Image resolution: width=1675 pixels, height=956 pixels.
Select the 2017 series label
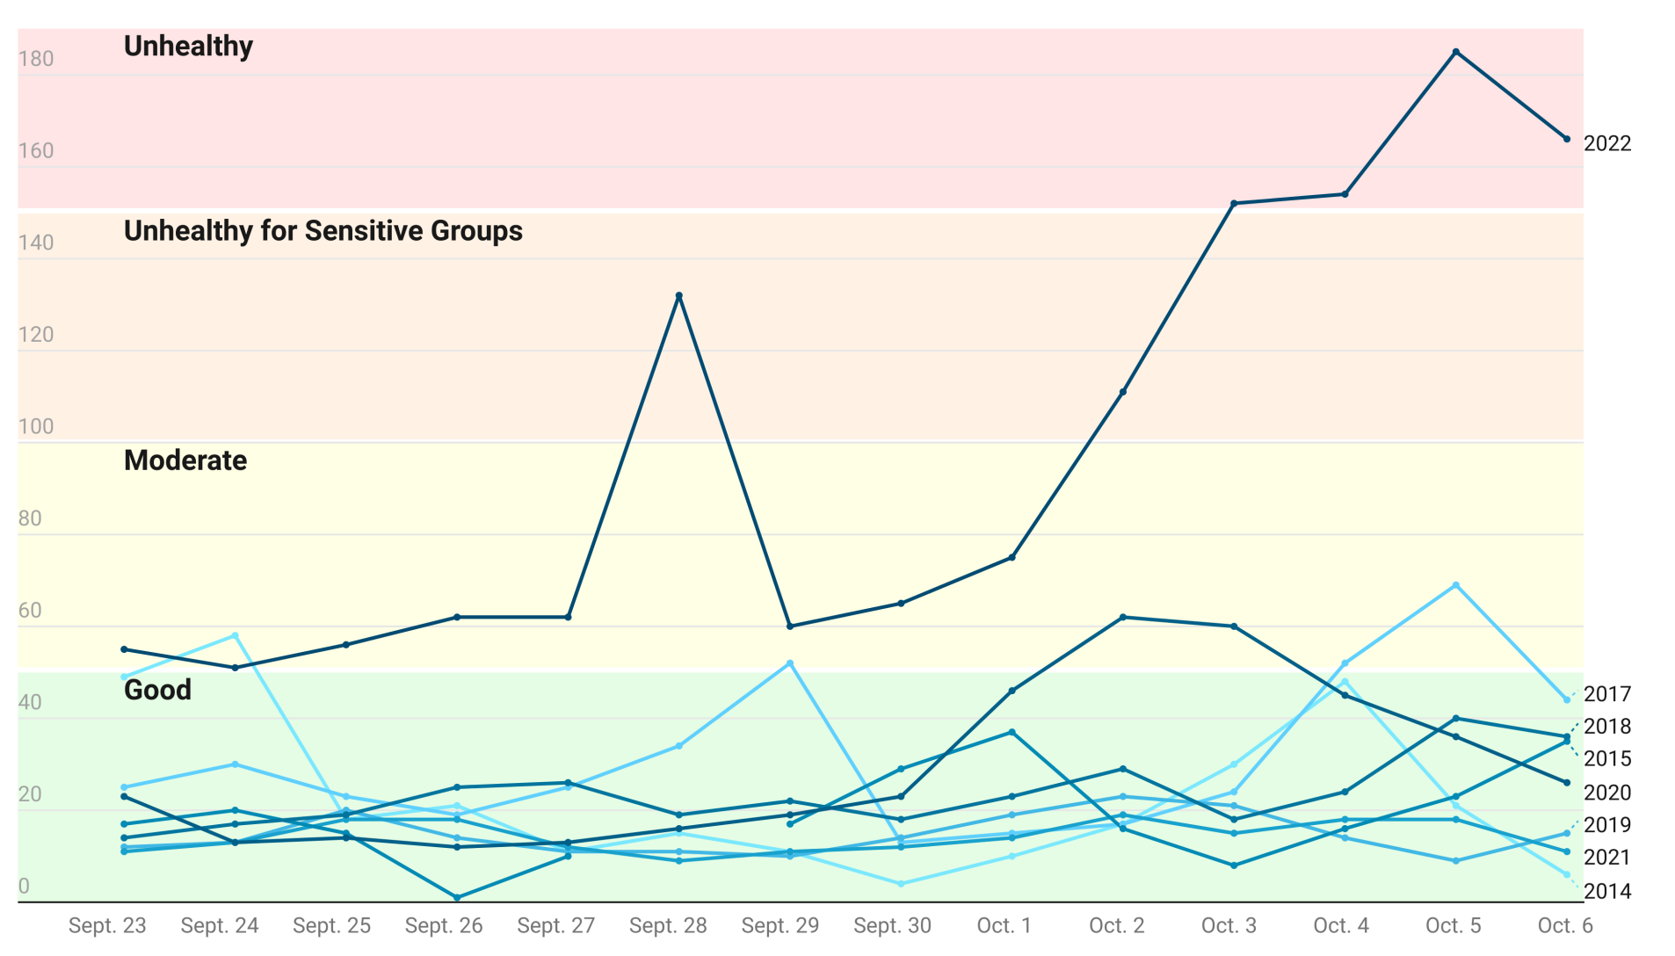pyautogui.click(x=1606, y=694)
